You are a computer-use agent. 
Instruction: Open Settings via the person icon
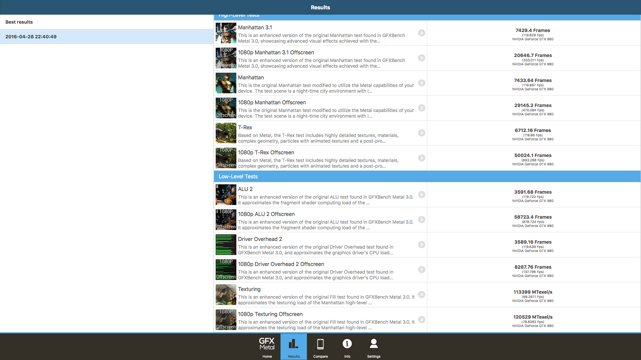pyautogui.click(x=374, y=343)
